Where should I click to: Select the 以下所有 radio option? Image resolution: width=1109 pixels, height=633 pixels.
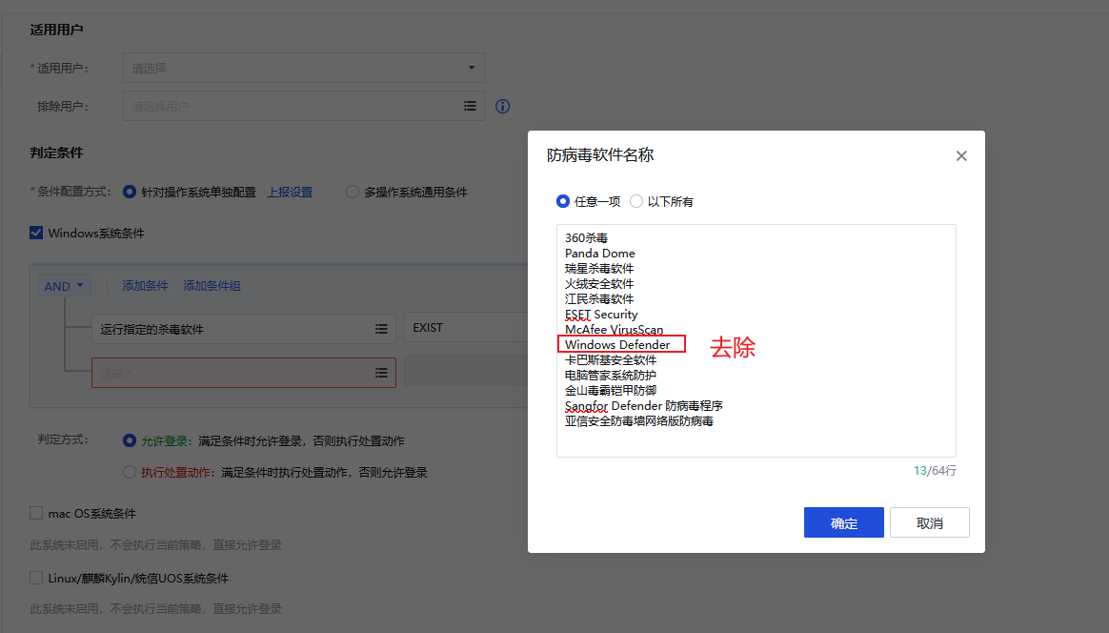636,201
